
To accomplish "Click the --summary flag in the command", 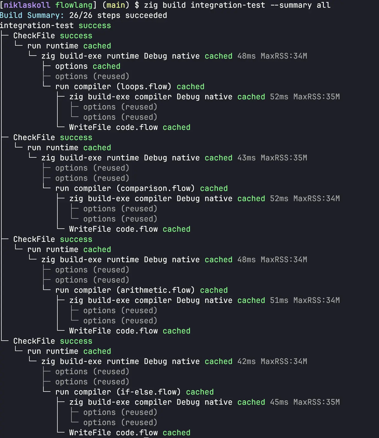I will point(291,5).
